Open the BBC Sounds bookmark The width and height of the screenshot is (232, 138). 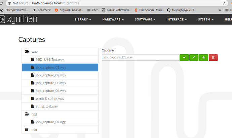click(x=149, y=10)
